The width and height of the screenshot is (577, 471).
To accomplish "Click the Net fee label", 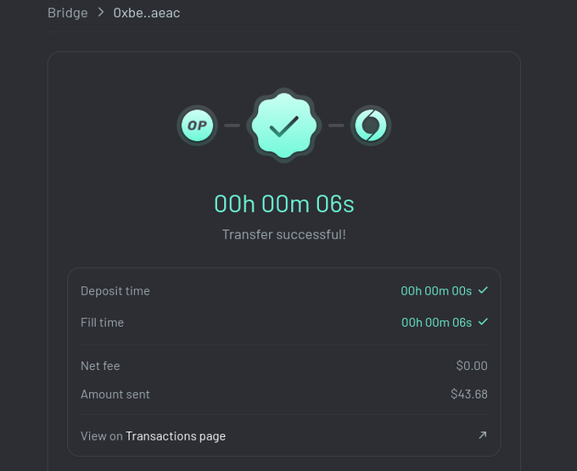I will point(100,366).
